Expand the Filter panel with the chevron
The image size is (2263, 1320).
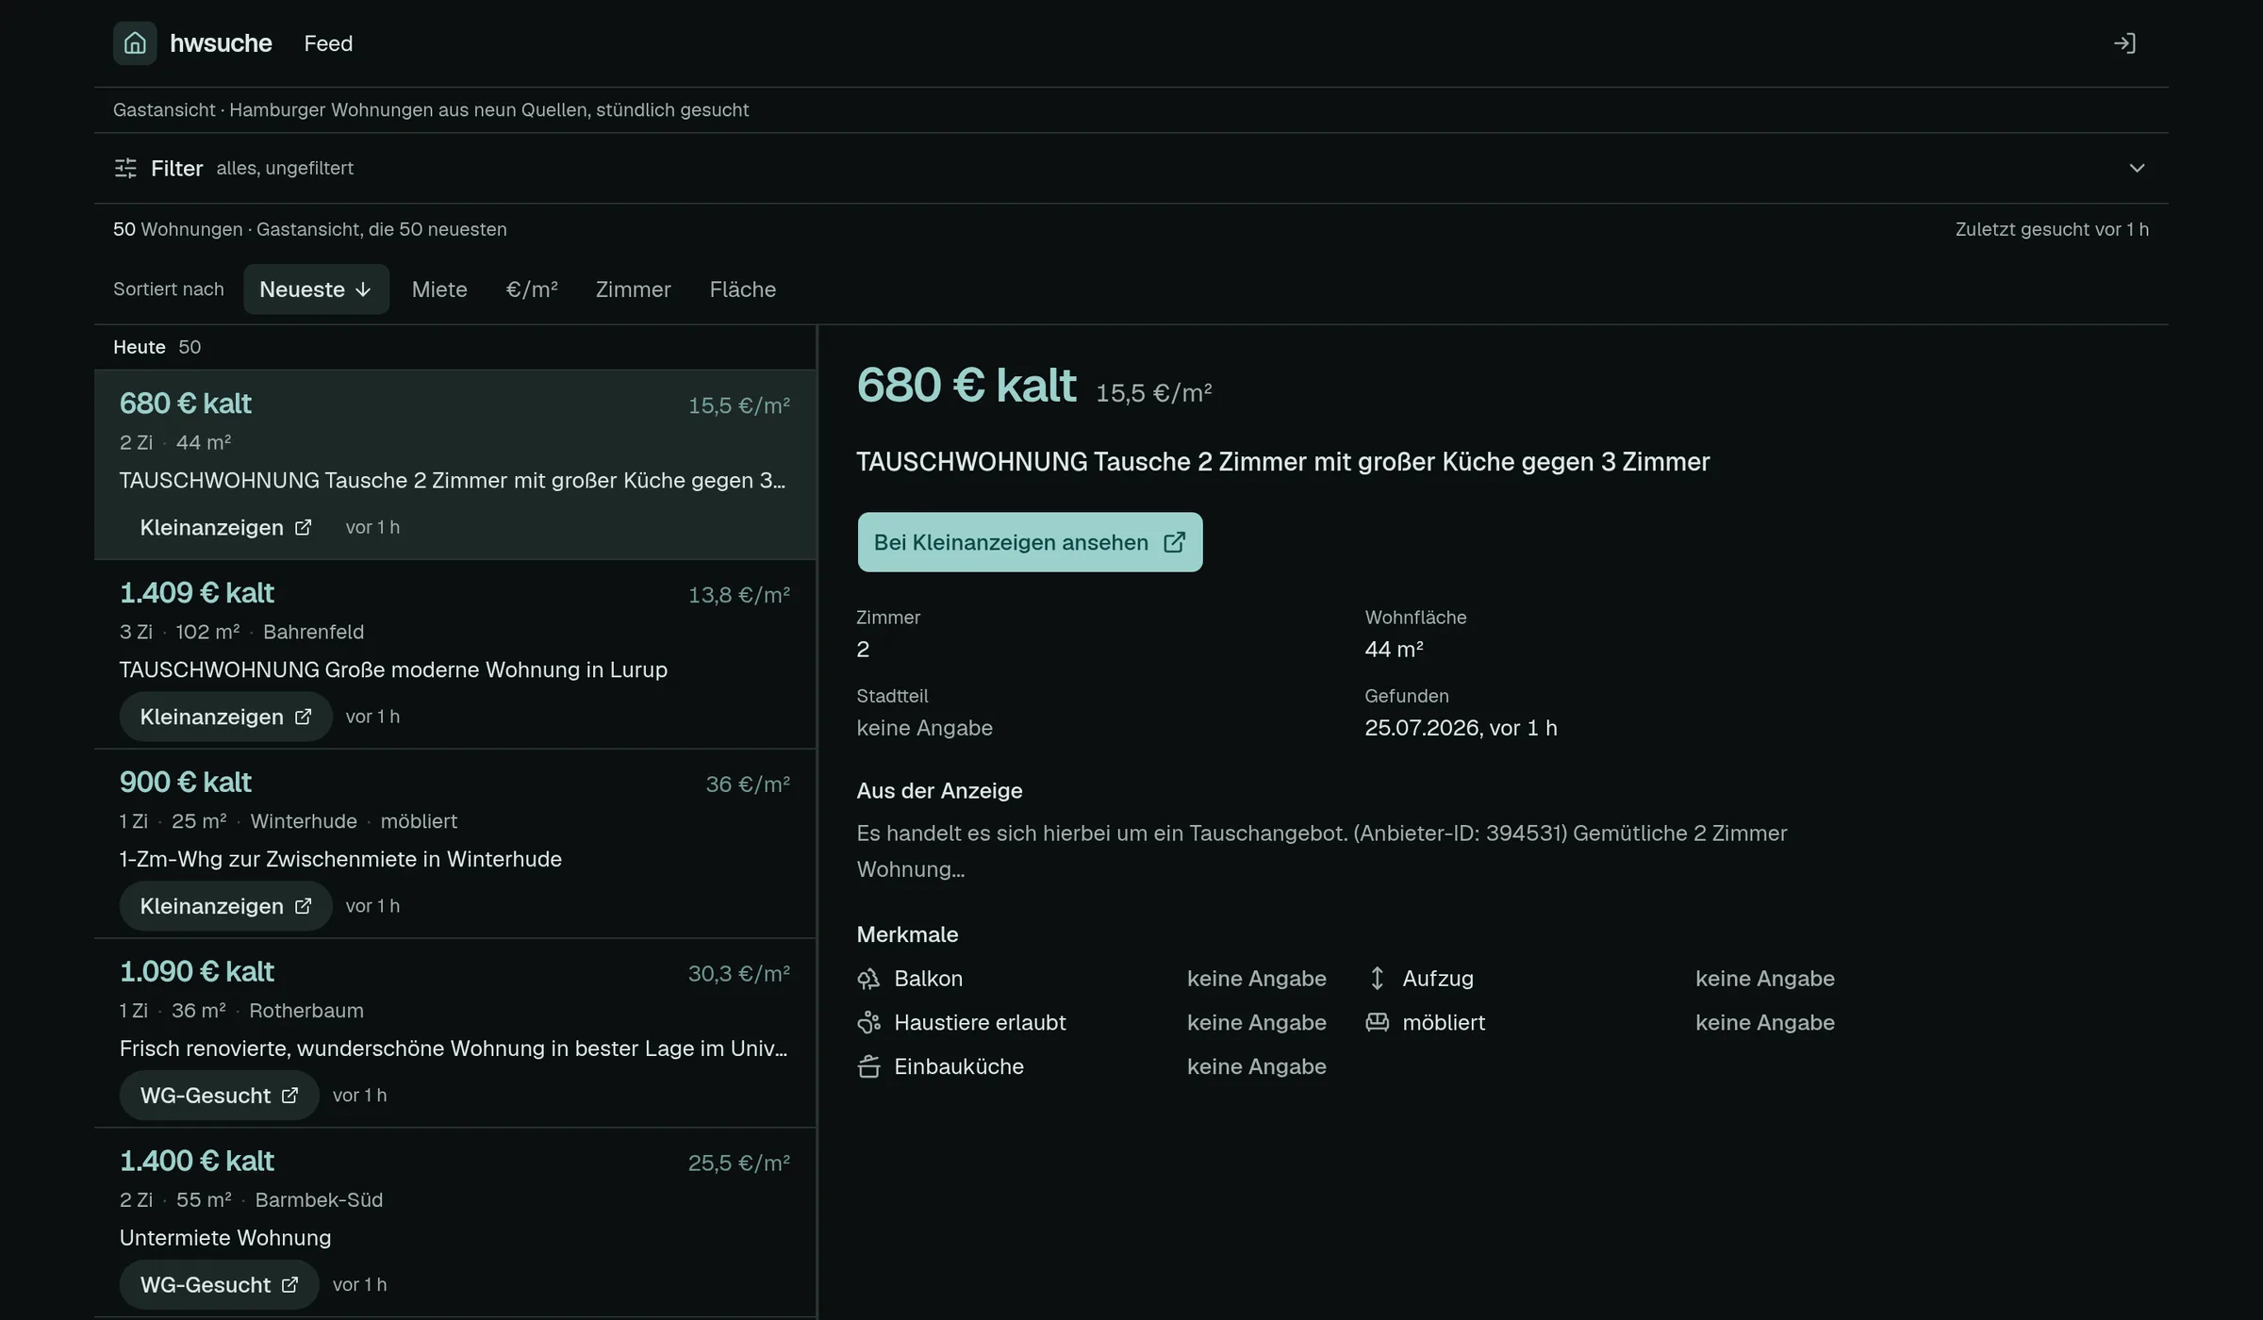[x=2137, y=168]
